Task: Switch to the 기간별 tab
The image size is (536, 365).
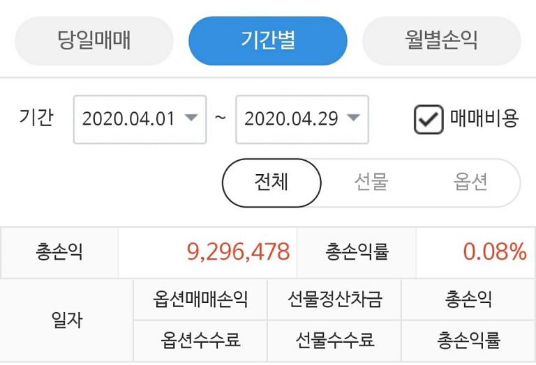Action: pos(268,40)
